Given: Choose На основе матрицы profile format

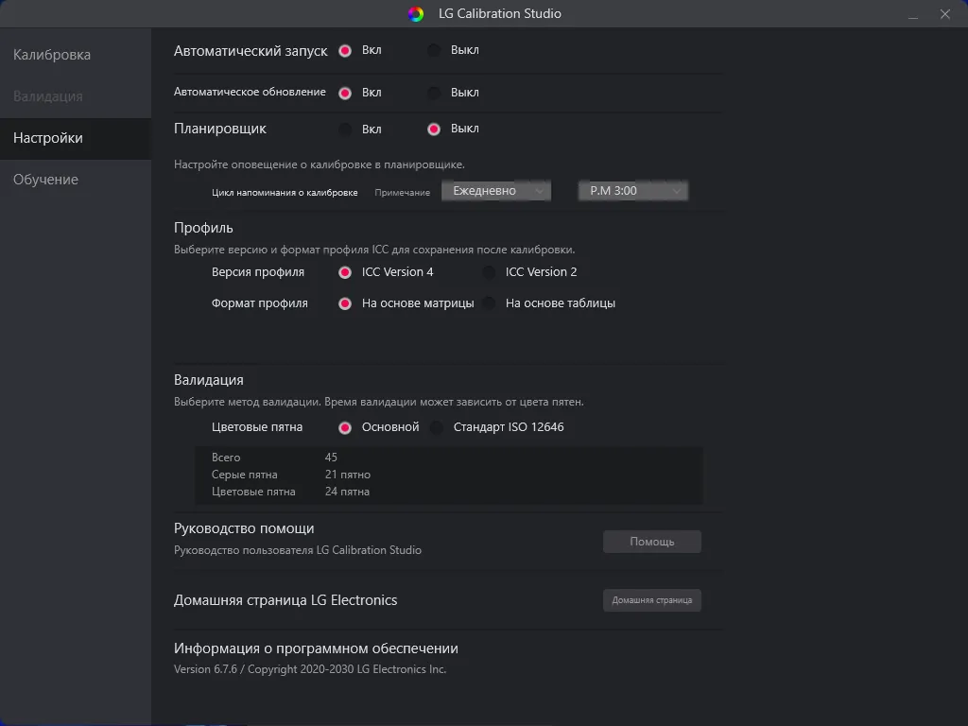Looking at the screenshot, I should click(x=345, y=303).
